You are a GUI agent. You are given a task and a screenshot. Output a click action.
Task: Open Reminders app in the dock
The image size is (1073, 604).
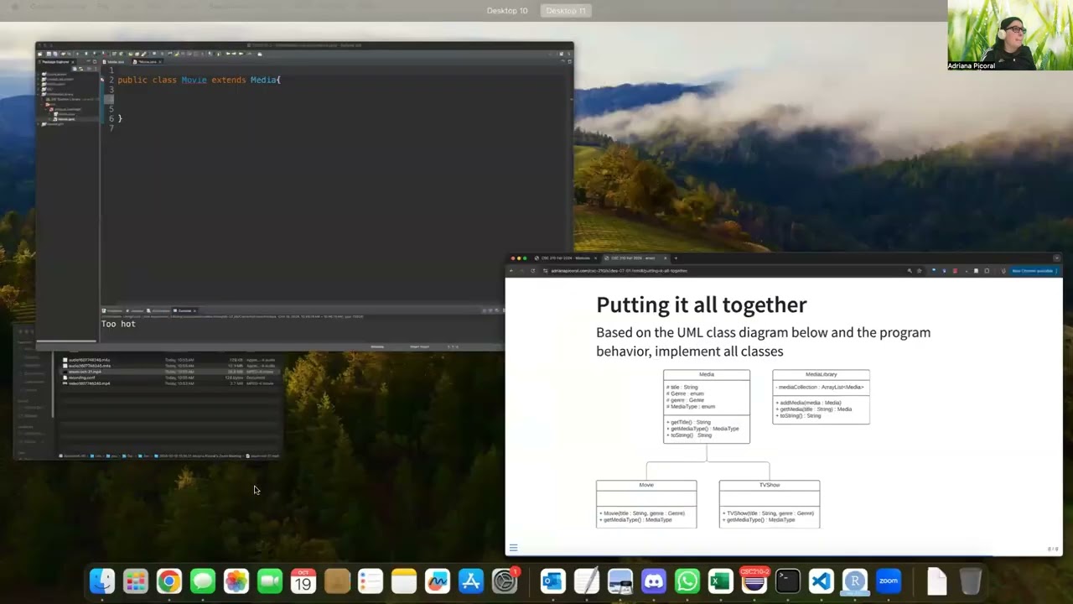(x=371, y=581)
